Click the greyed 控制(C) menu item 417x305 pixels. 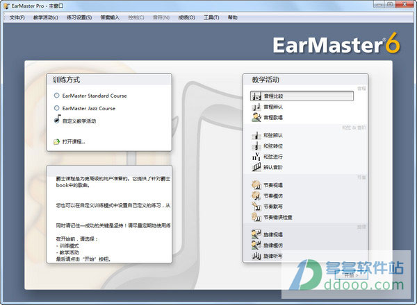(136, 17)
